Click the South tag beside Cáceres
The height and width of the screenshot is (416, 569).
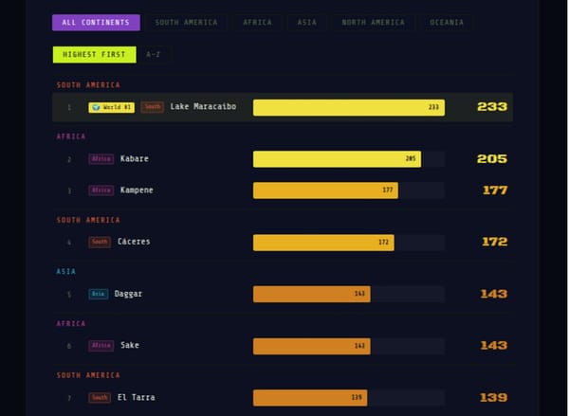(100, 242)
